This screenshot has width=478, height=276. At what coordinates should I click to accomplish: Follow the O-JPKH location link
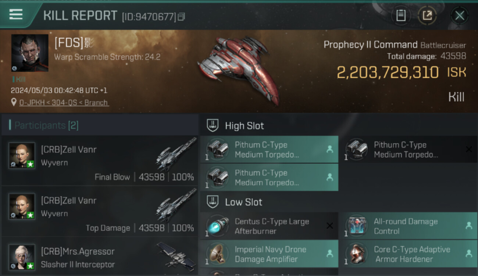(x=64, y=102)
